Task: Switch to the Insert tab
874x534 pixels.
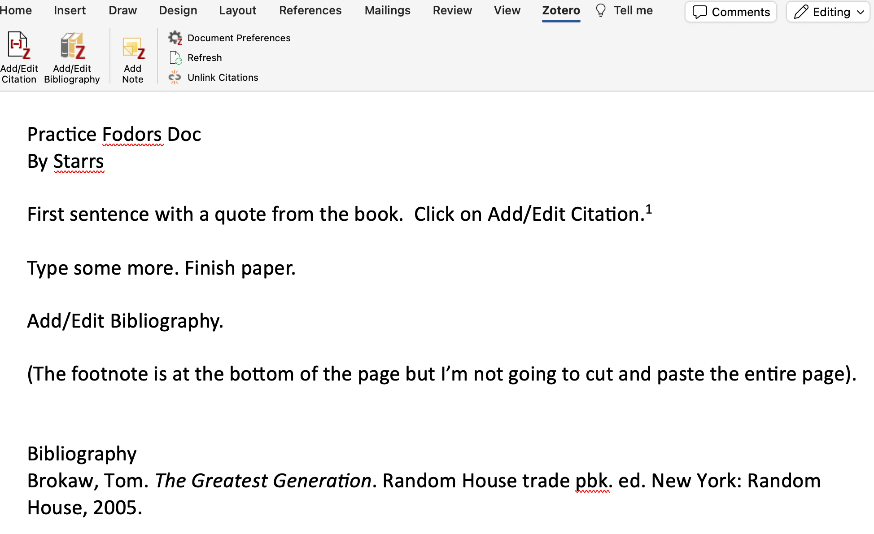Action: pos(70,10)
